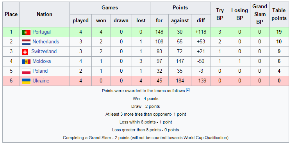Image resolution: width=291 pixels, height=145 pixels.
Task: Open the Portugal link
Action: (41, 32)
